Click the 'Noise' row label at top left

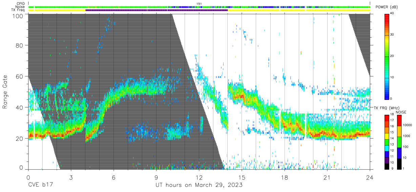(21, 7)
